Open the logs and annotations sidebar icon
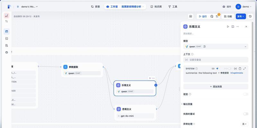This screenshot has width=257, height=128. 6,45
